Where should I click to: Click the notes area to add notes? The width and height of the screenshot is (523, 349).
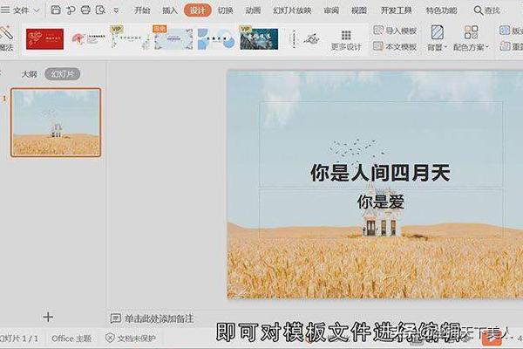pyautogui.click(x=159, y=318)
